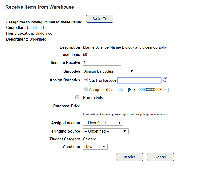This screenshot has height=171, width=197.
Task: Select the Assign next barcode option
Action: (x=86, y=89)
